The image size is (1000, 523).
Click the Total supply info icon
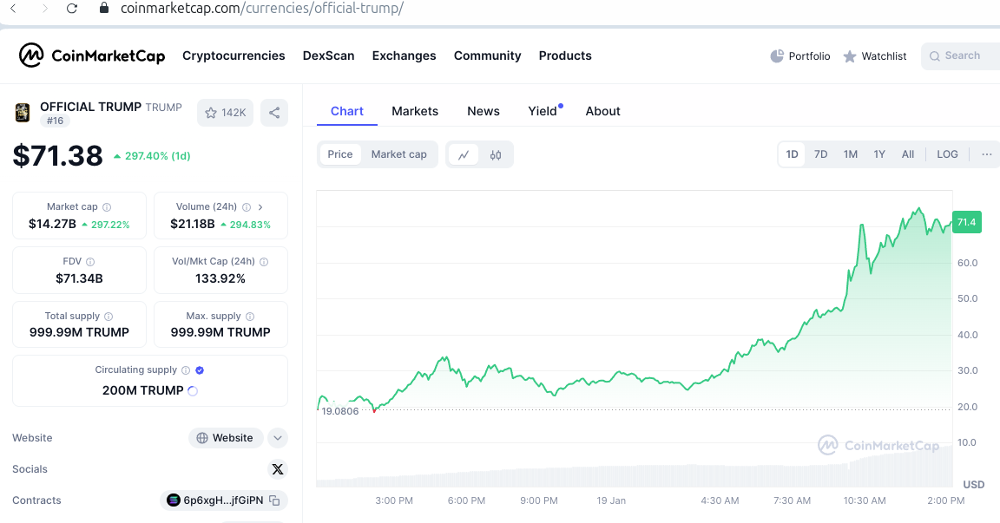point(109,317)
